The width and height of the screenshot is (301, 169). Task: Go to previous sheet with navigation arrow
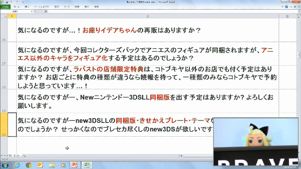[x=5, y=156]
